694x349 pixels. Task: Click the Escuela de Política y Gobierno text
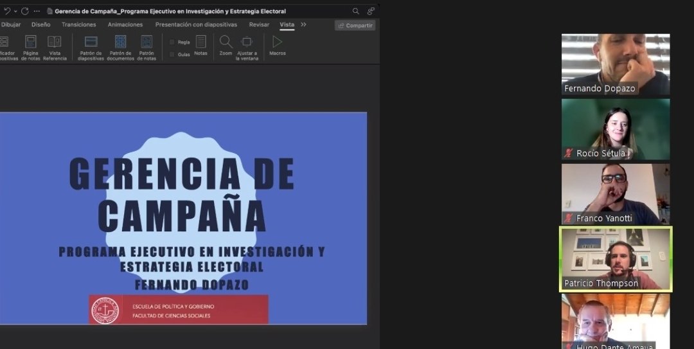pyautogui.click(x=173, y=307)
